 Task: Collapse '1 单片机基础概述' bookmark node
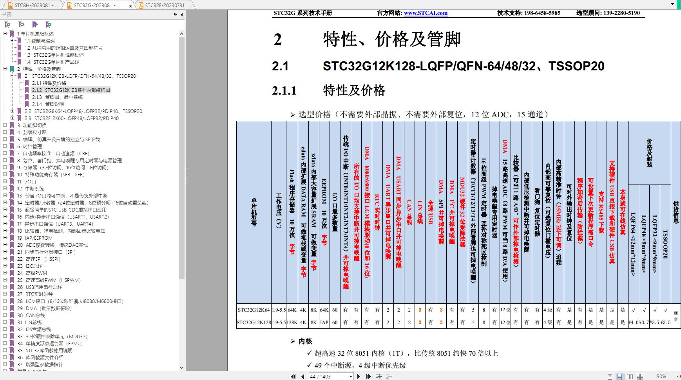[x=5, y=34]
